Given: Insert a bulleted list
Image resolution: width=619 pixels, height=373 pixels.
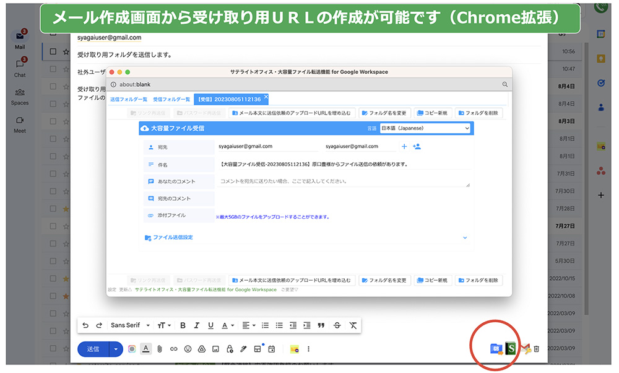Looking at the screenshot, I should [x=279, y=325].
